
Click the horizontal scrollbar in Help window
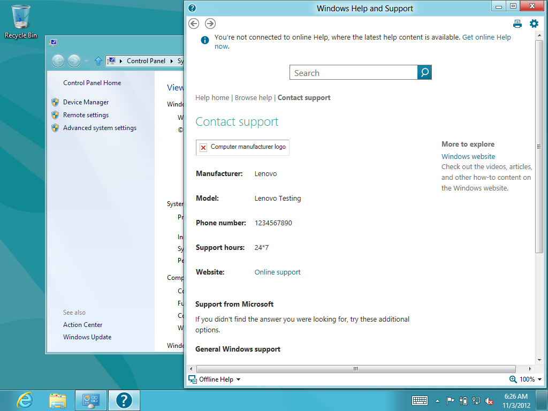click(355, 369)
